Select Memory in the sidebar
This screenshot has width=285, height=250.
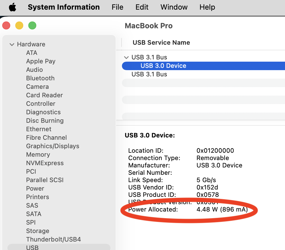(x=38, y=155)
